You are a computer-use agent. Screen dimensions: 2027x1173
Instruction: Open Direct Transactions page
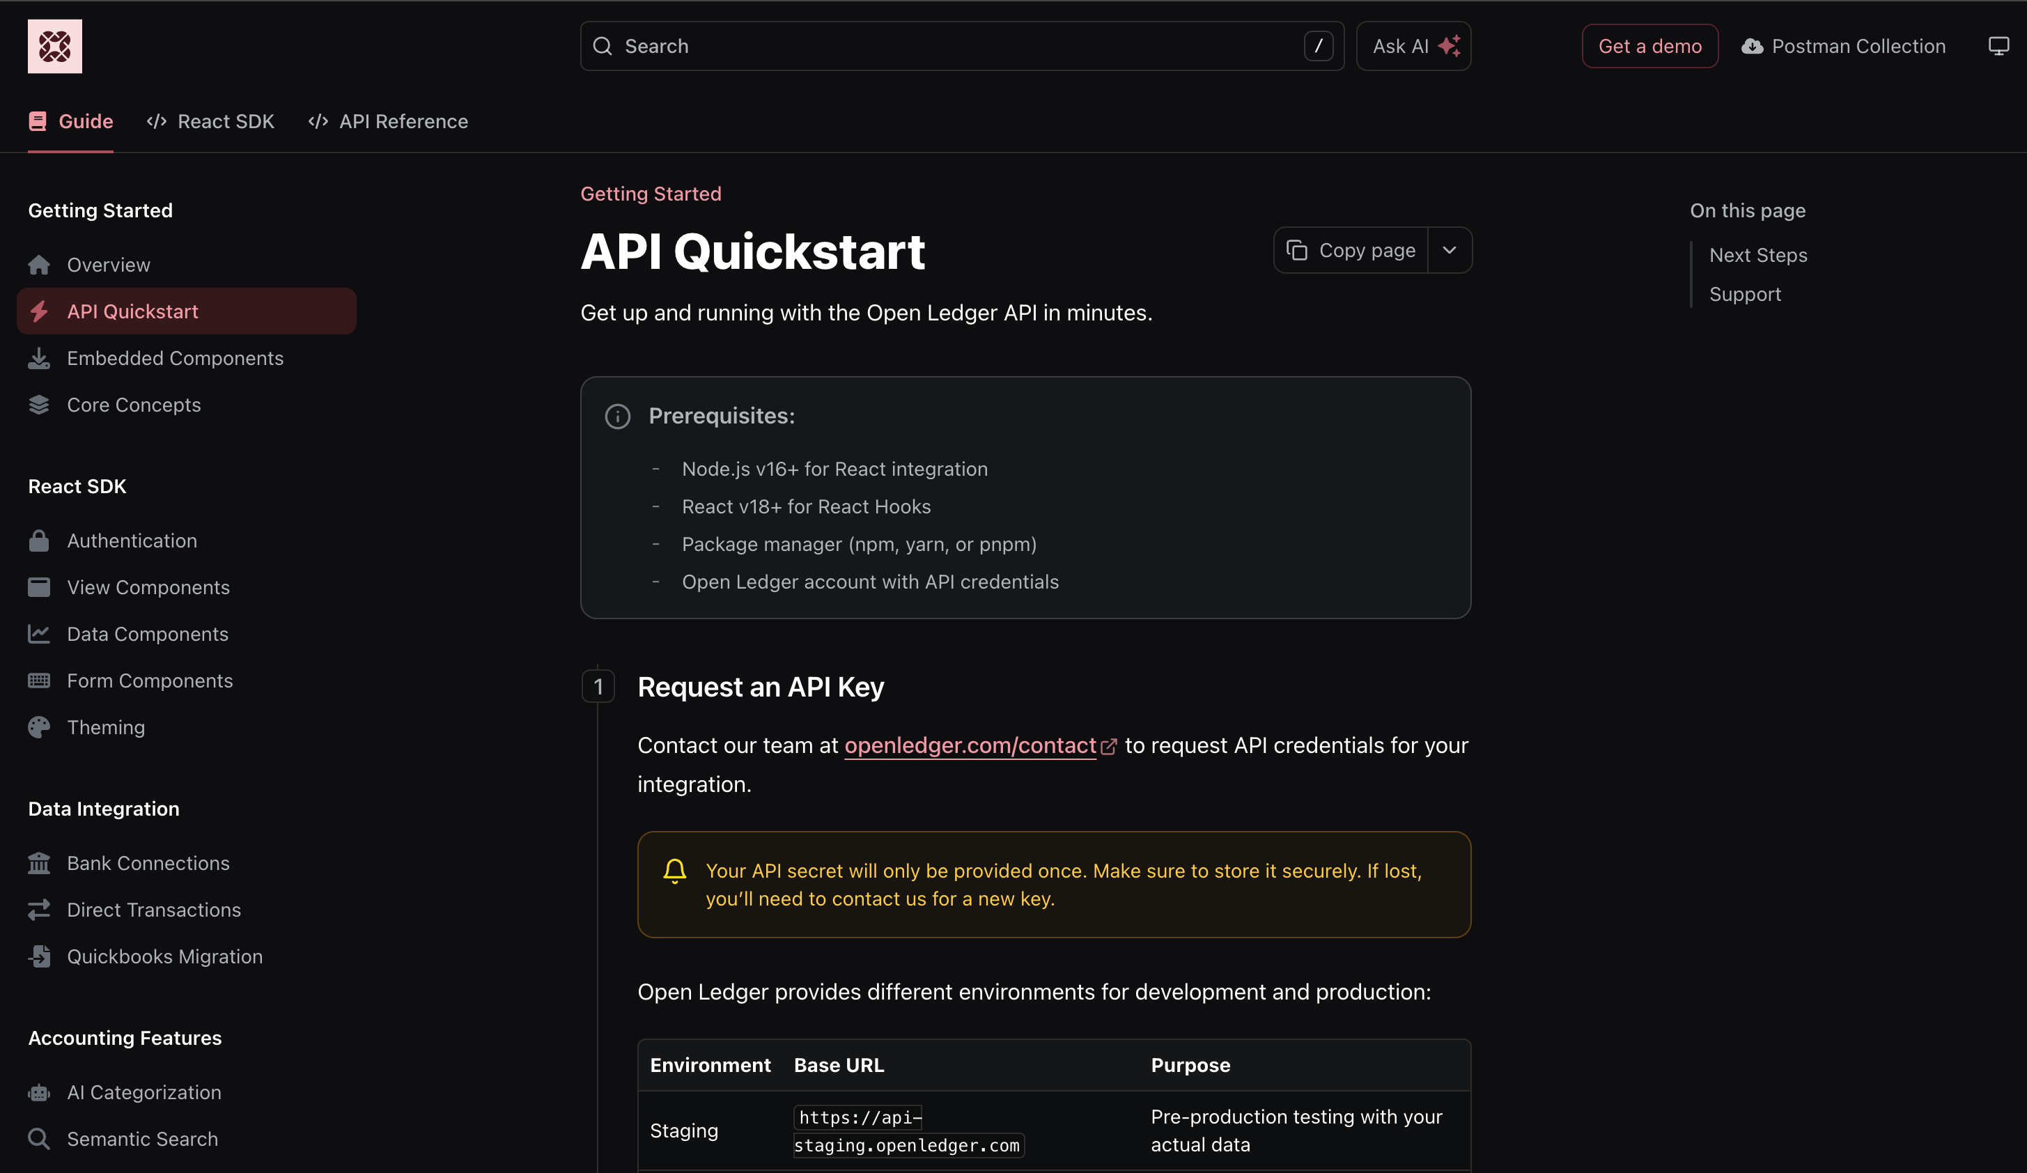(x=187, y=910)
